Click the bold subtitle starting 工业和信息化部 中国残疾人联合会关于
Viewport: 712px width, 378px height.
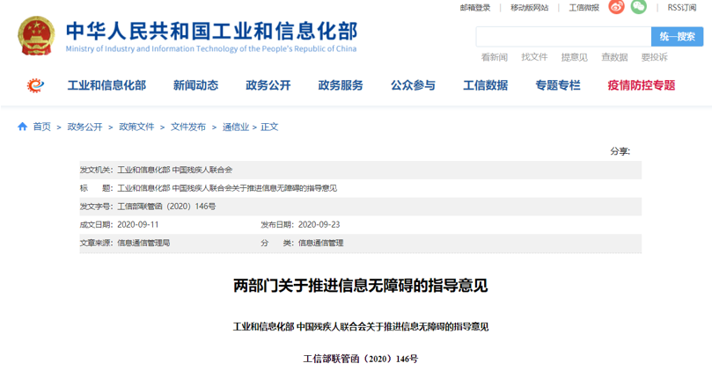pos(361,327)
